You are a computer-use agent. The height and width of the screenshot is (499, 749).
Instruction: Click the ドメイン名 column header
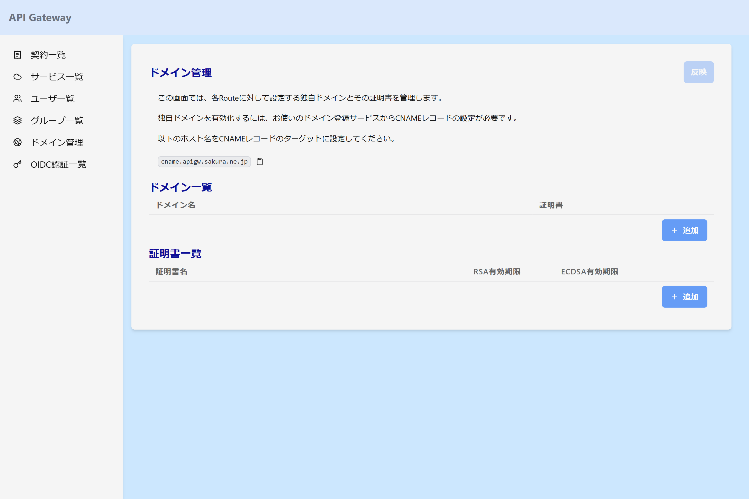(175, 205)
